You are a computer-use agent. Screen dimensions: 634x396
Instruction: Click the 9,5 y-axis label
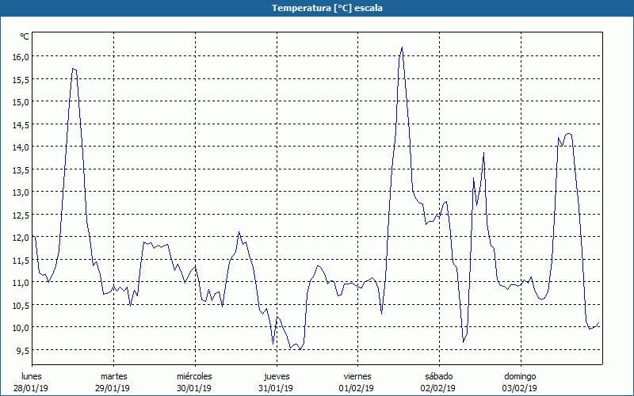pyautogui.click(x=21, y=350)
